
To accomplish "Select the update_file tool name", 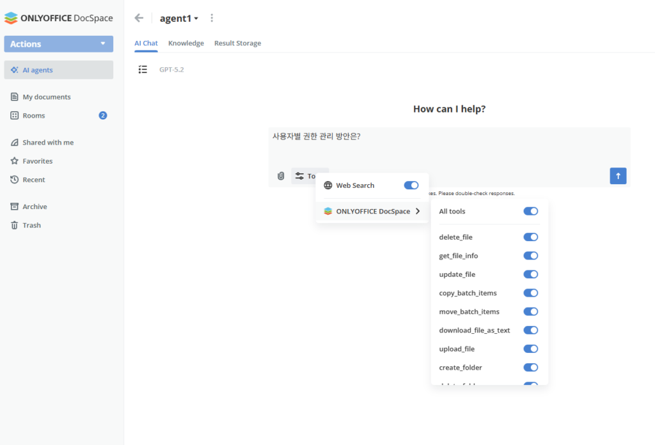I will (457, 274).
